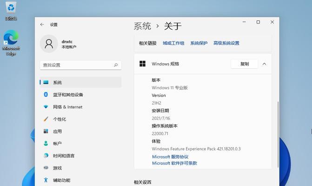312x186 pixels.
Task: Open the 蓝牙和其他设备 Bluetooth icon
Action: 46,94
